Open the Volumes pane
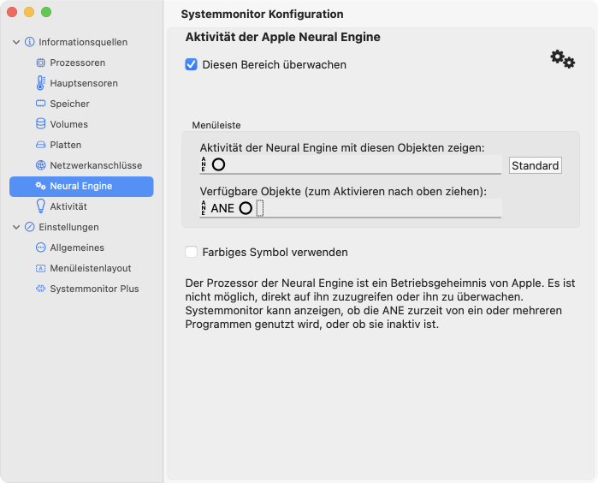Image resolution: width=598 pixels, height=483 pixels. pos(81,124)
